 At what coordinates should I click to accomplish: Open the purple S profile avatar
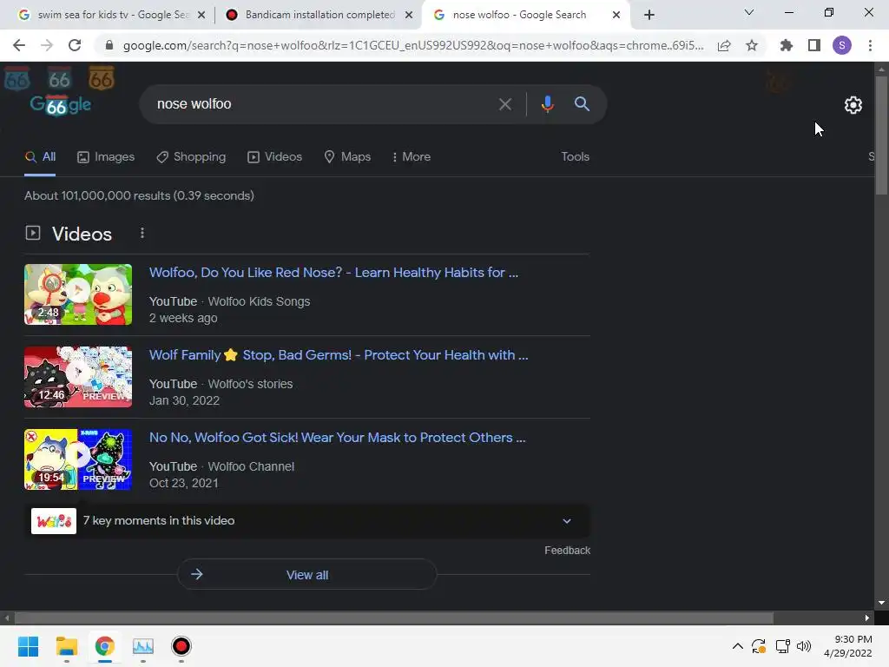[842, 45]
